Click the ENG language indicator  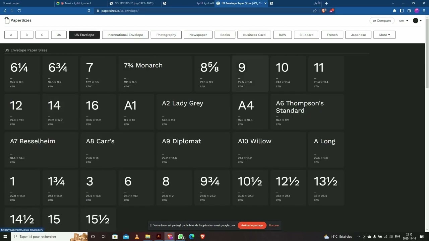pos(397,237)
